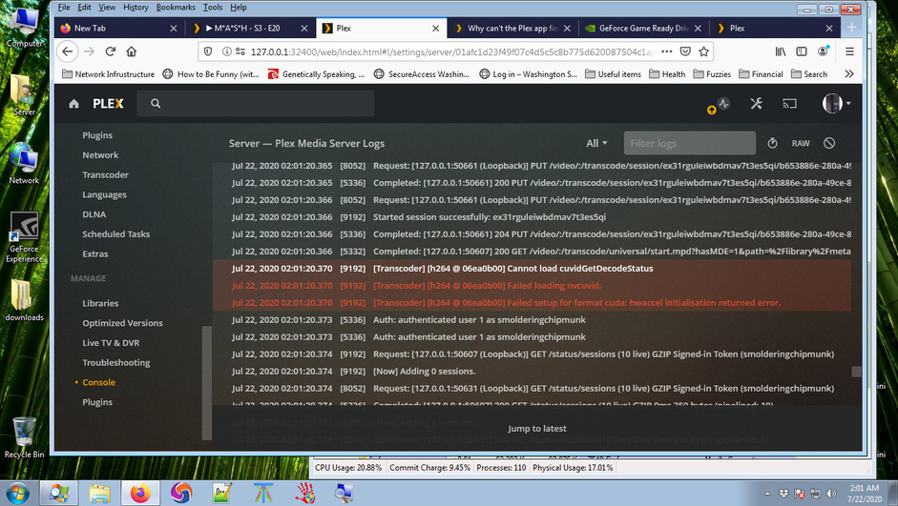The width and height of the screenshot is (898, 506).
Task: Open the History menu
Action: (136, 8)
